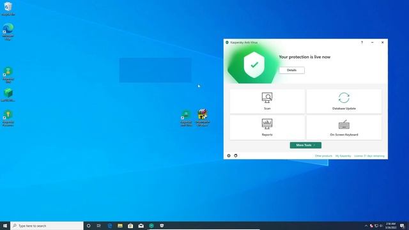Click the green shield protection status icon

coord(254,65)
